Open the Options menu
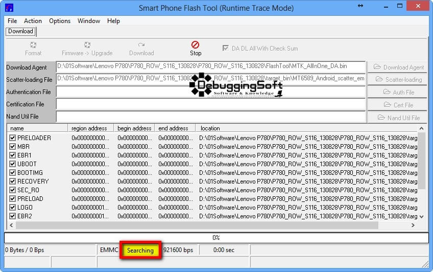Viewport: 433px width, 272px height. tap(60, 21)
